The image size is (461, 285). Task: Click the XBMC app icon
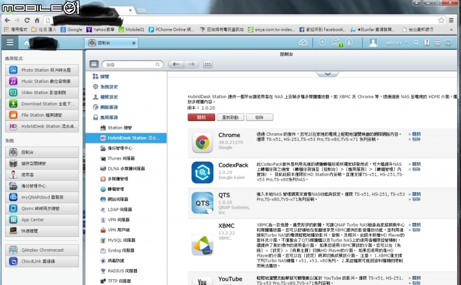coord(202,245)
